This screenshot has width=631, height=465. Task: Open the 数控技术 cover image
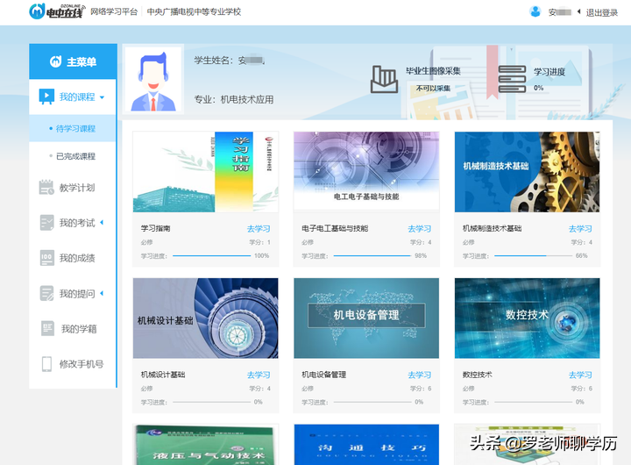coord(528,318)
